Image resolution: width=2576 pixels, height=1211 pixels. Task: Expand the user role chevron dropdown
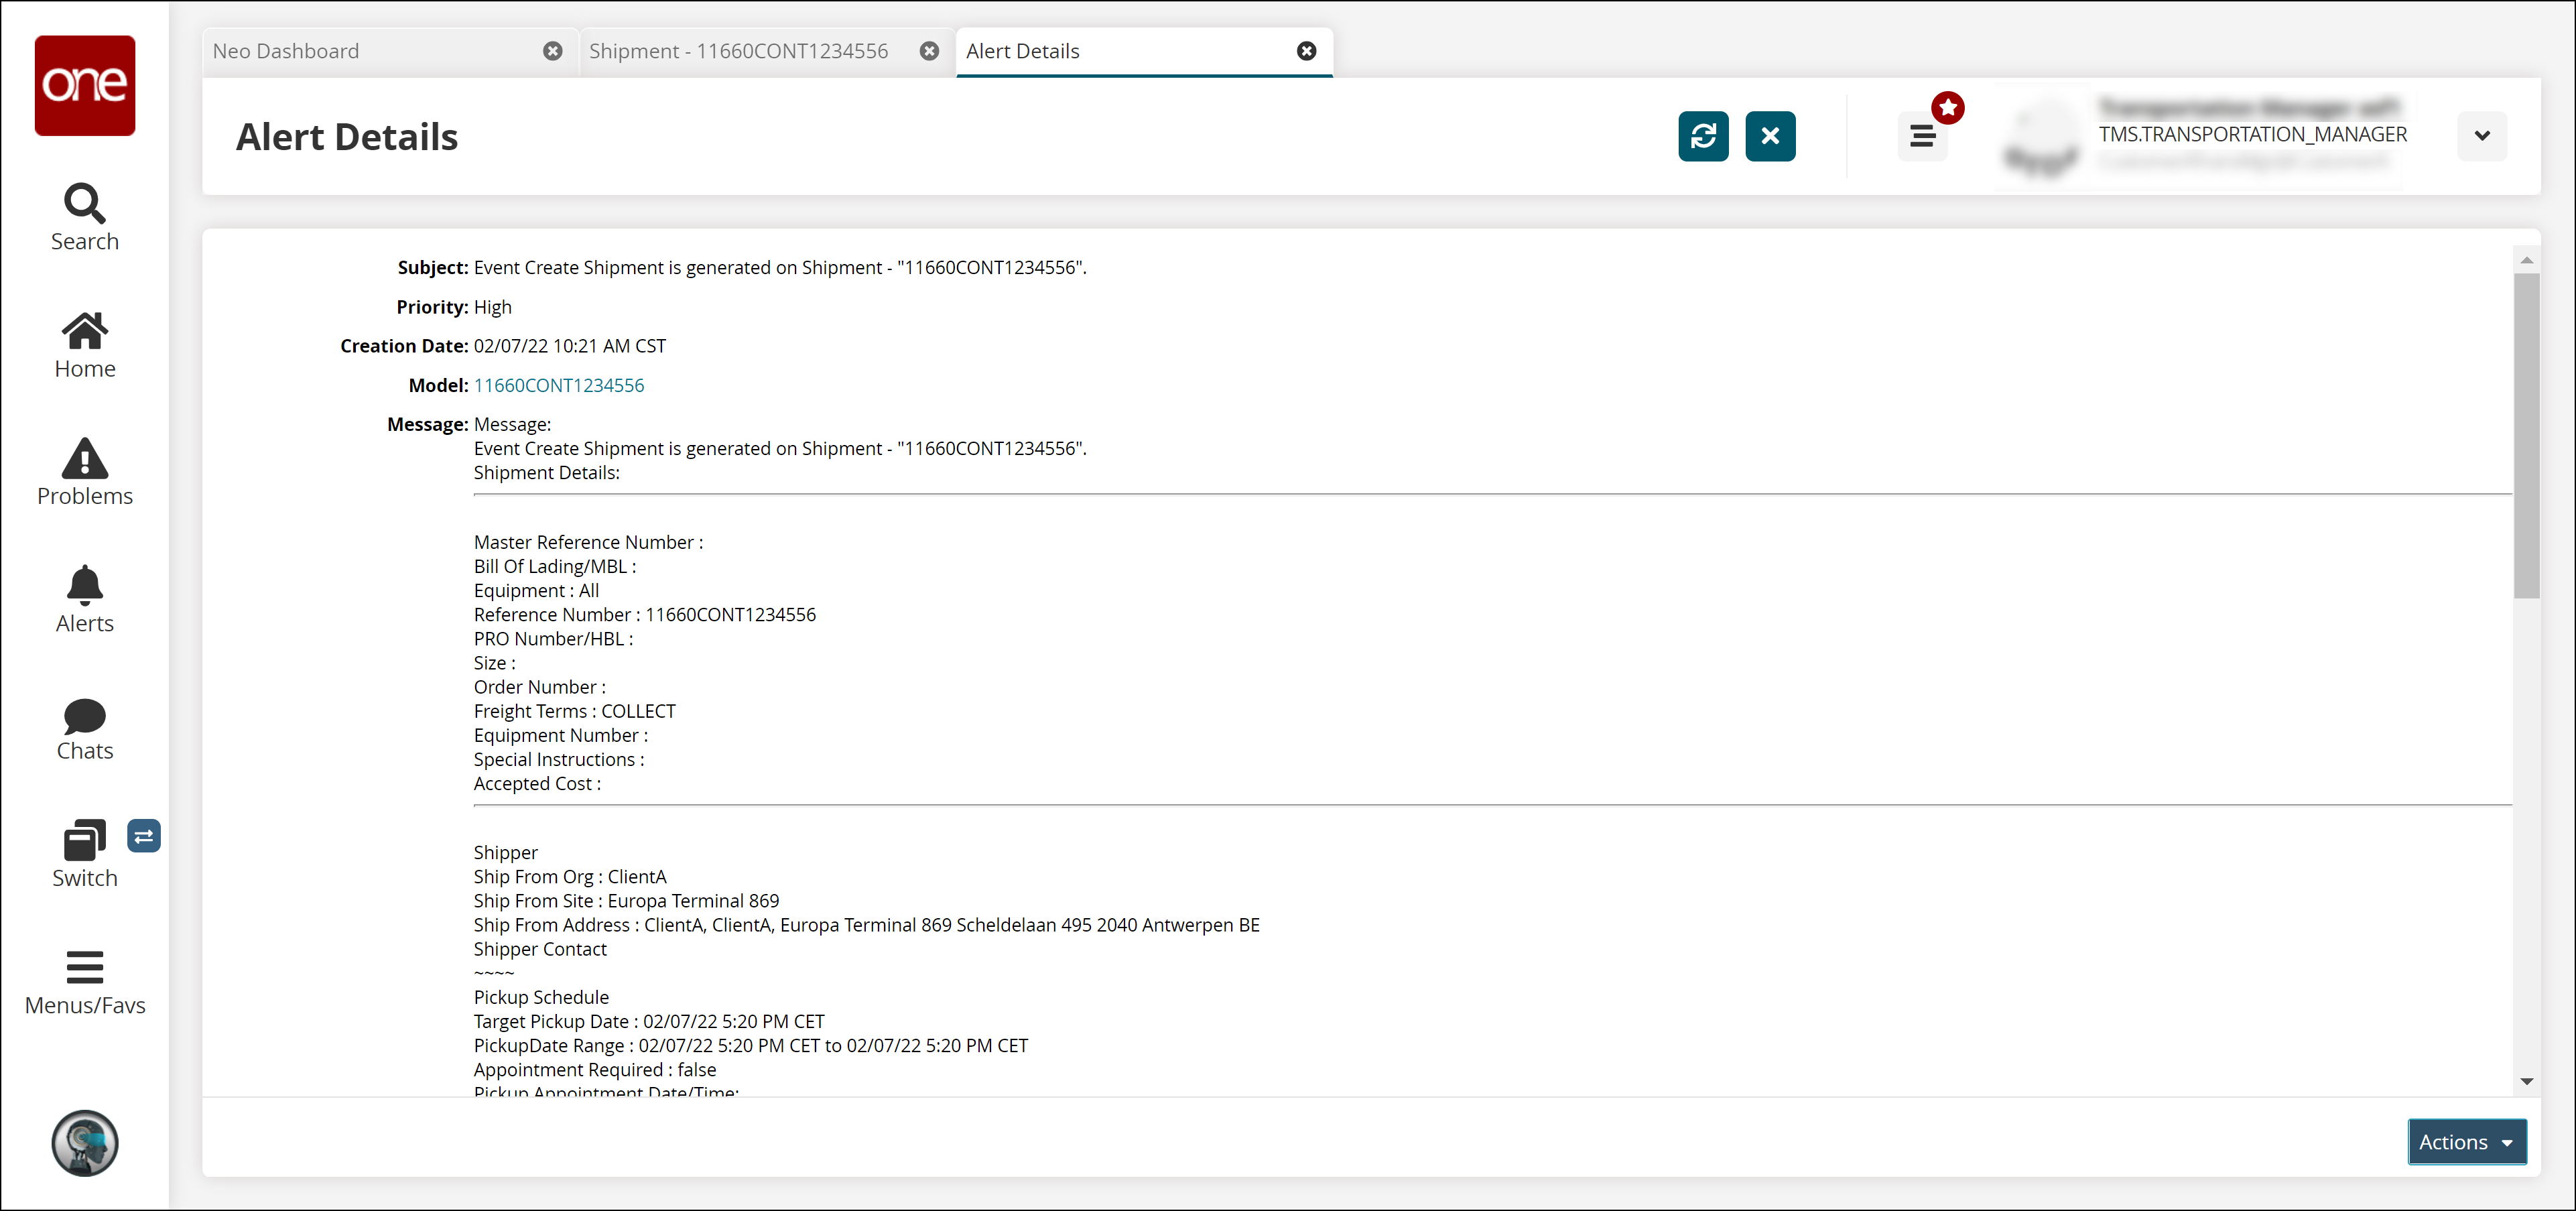[2481, 136]
